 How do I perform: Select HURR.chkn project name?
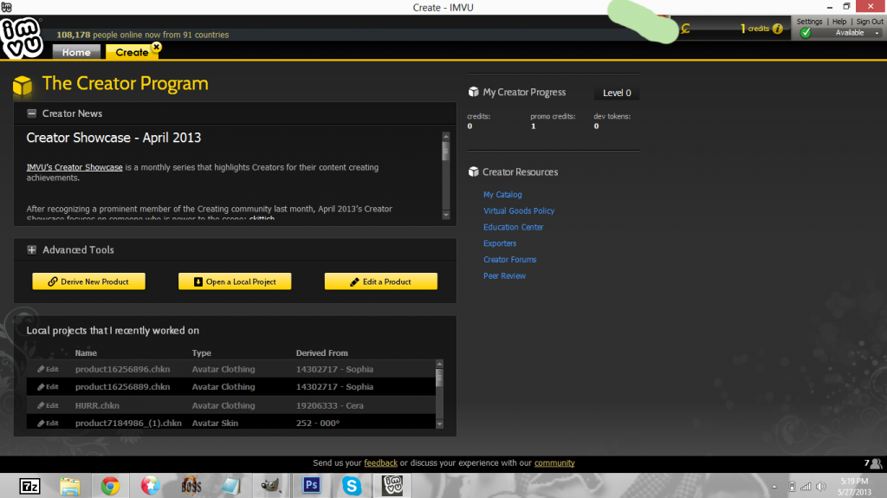click(97, 405)
